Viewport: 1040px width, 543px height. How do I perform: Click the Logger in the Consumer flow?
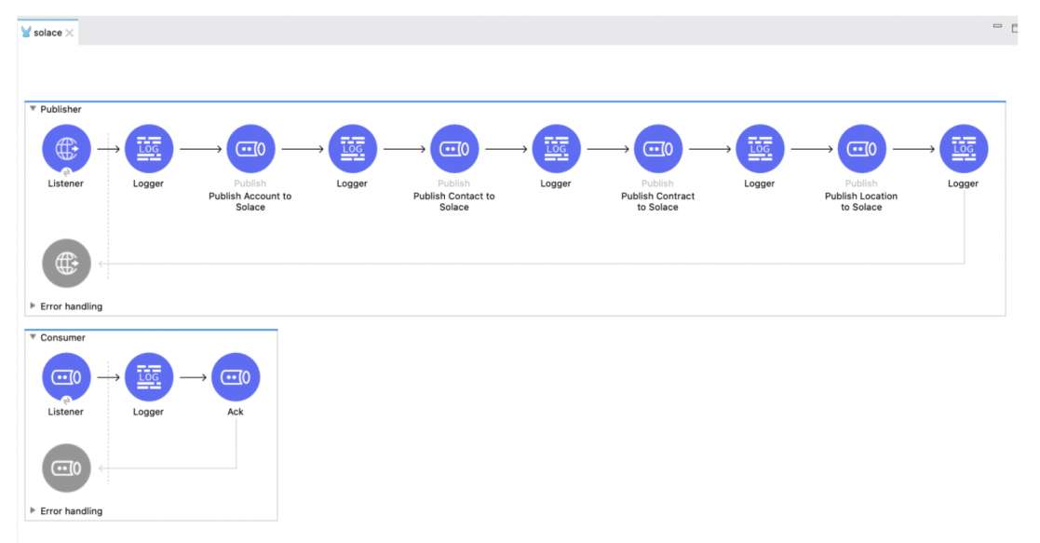pos(148,377)
